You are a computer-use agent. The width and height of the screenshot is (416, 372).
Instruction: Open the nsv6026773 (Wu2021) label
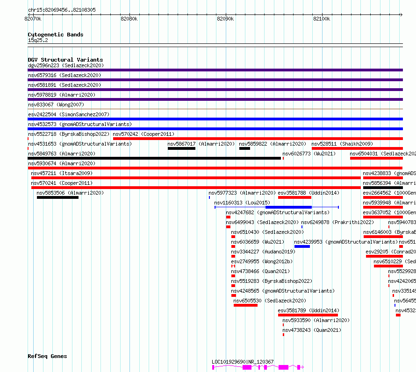(x=309, y=154)
